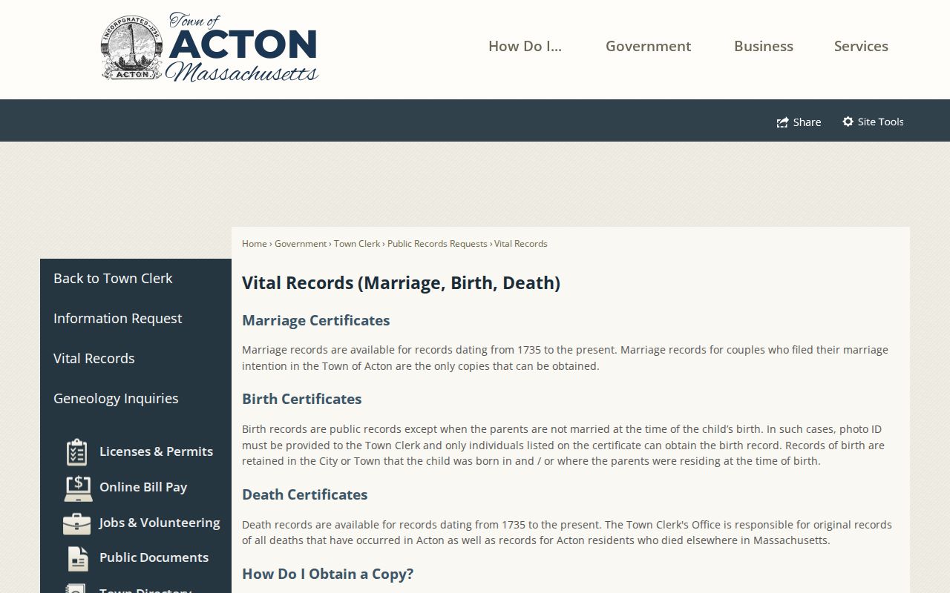The height and width of the screenshot is (593, 950).
Task: Open the Licenses & Permits quick link
Action: pyautogui.click(x=156, y=451)
